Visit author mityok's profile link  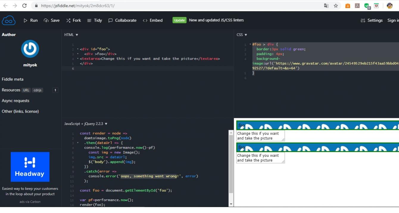(x=30, y=65)
